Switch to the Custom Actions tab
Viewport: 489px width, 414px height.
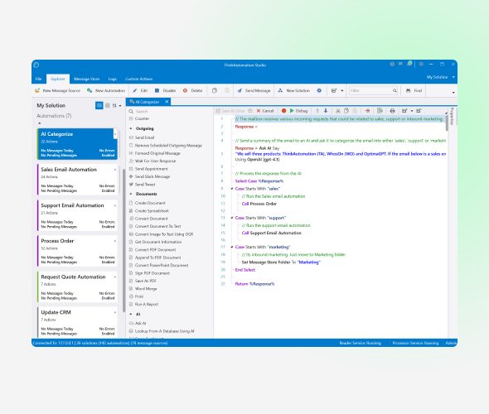point(138,79)
